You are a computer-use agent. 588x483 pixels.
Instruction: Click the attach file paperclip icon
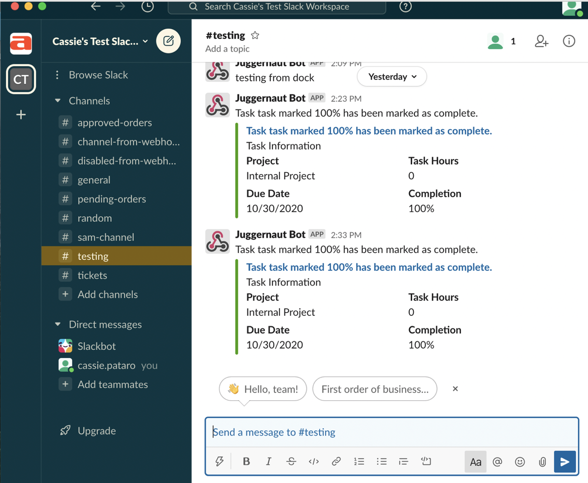pyautogui.click(x=542, y=462)
